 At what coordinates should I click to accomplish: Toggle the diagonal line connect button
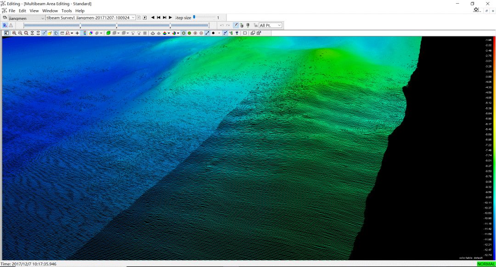(207, 33)
